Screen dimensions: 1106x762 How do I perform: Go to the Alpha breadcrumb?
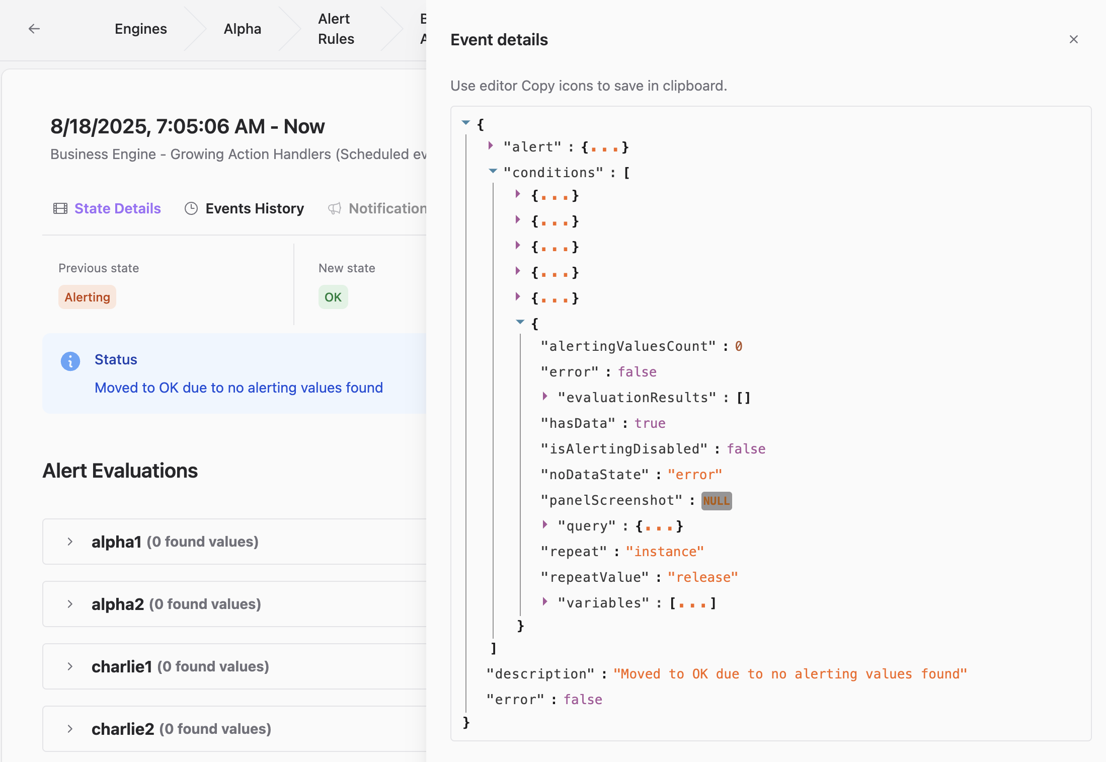pos(242,29)
